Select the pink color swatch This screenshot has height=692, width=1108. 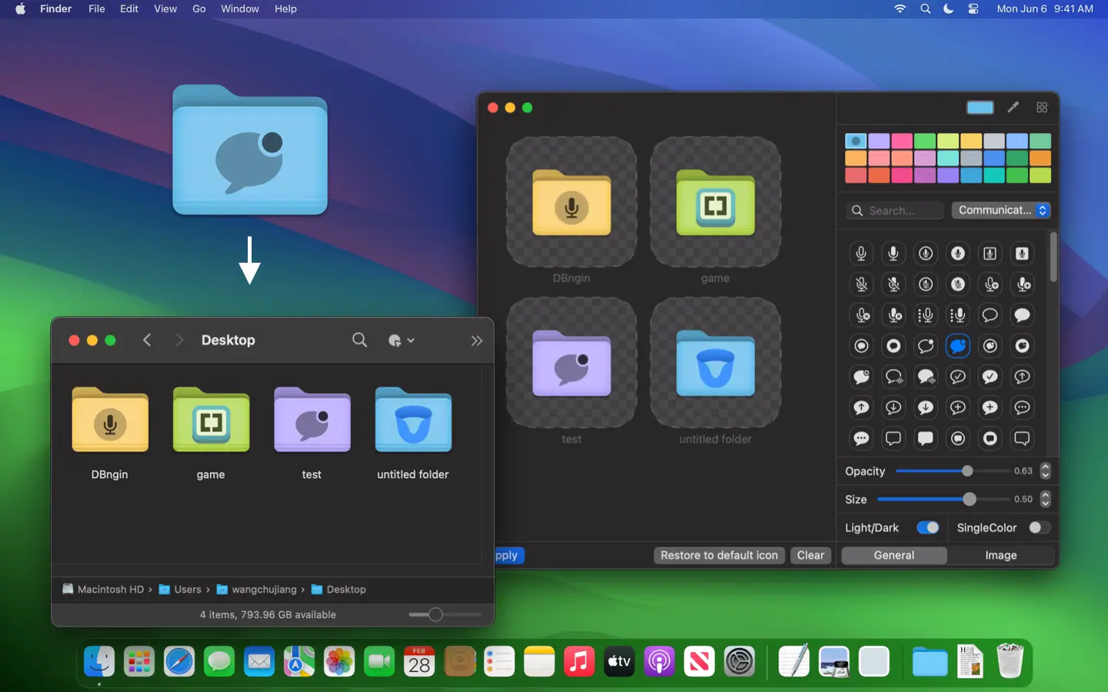click(x=901, y=141)
